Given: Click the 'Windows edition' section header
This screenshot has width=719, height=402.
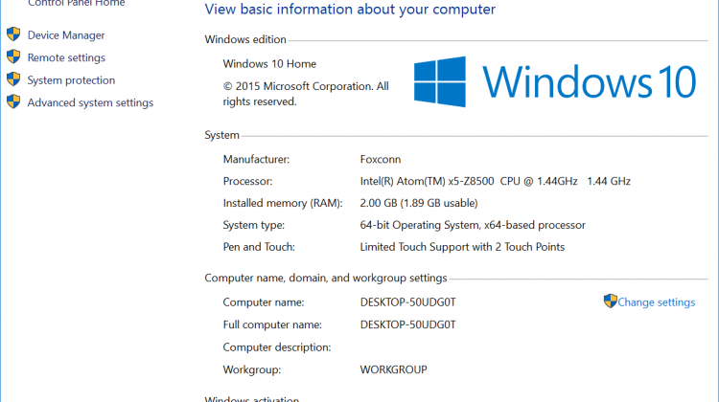Looking at the screenshot, I should 245,39.
